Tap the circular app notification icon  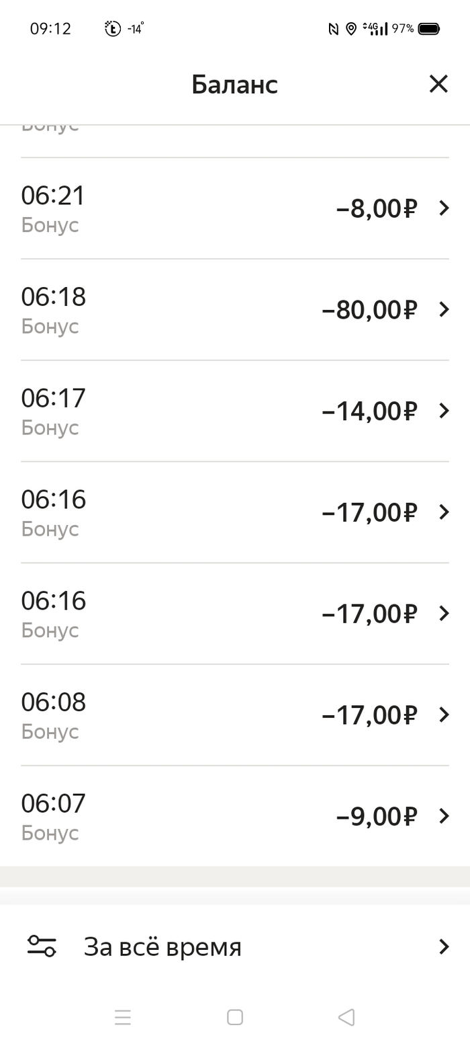pos(113,29)
